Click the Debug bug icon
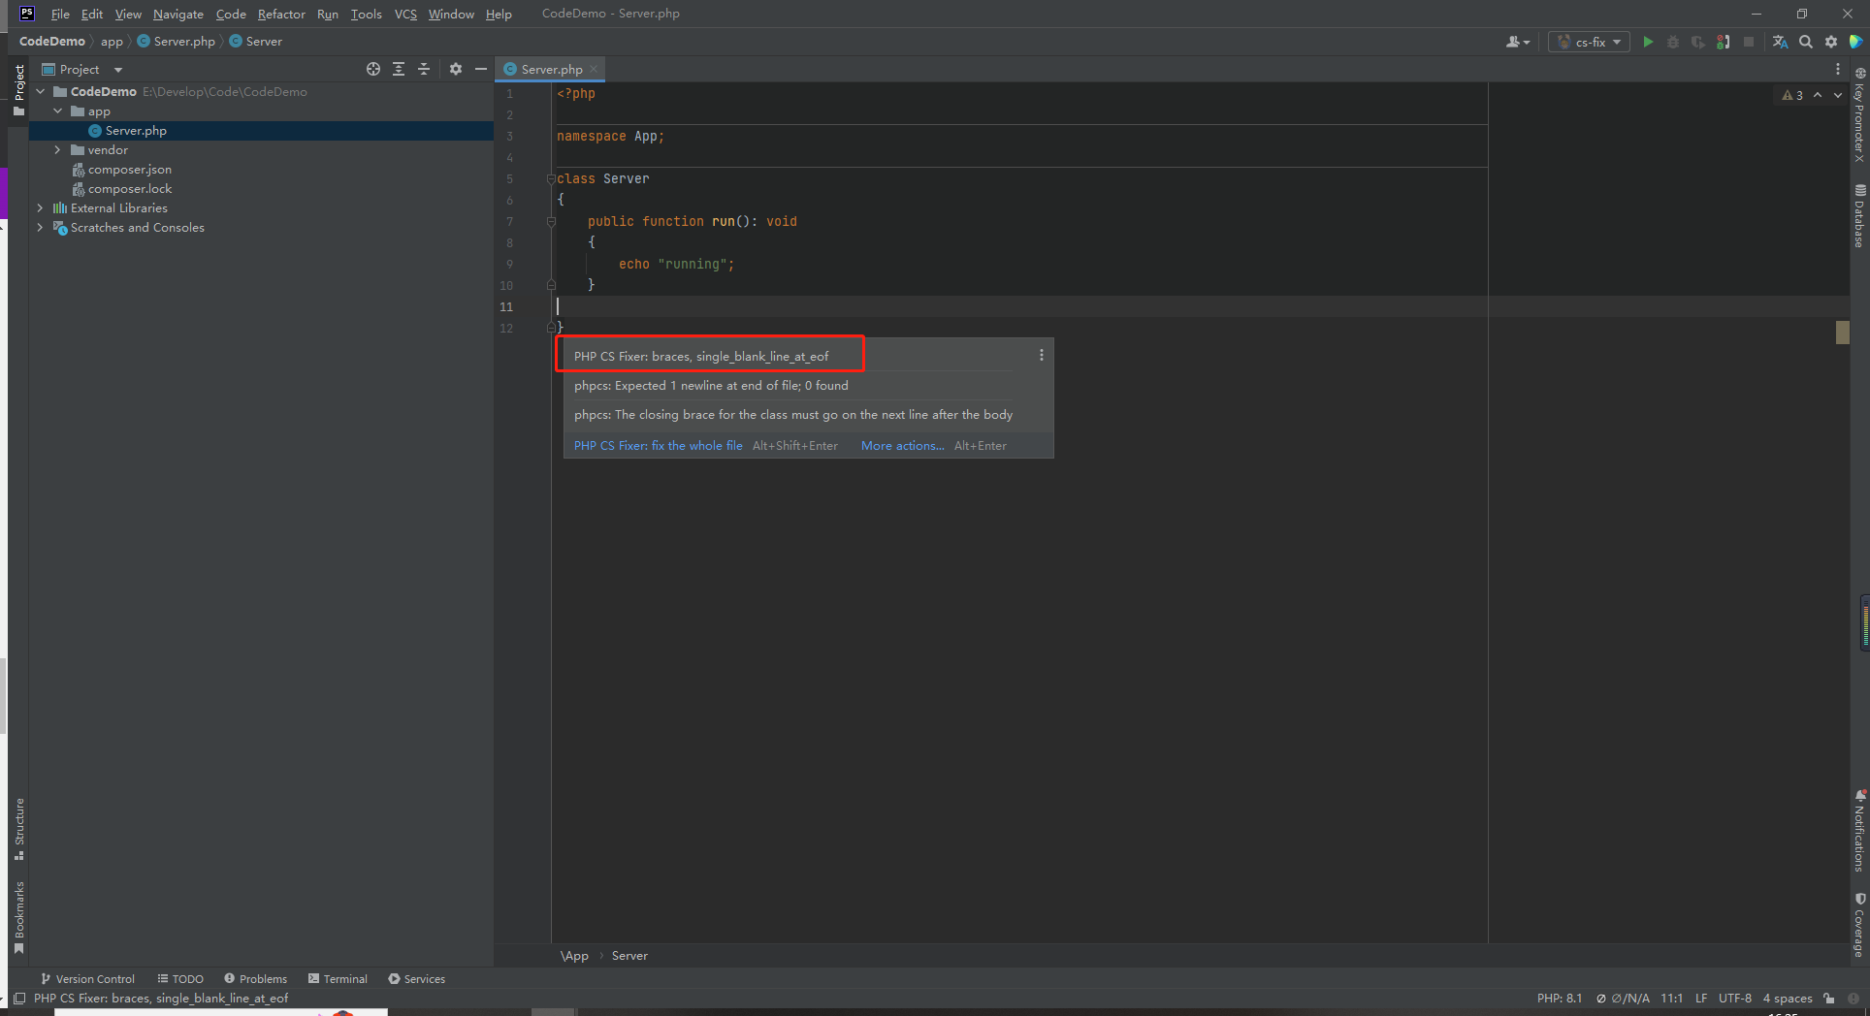Viewport: 1870px width, 1016px height. (x=1672, y=42)
